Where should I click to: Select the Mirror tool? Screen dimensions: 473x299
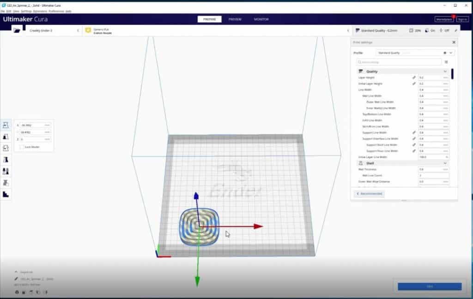[x=6, y=160]
